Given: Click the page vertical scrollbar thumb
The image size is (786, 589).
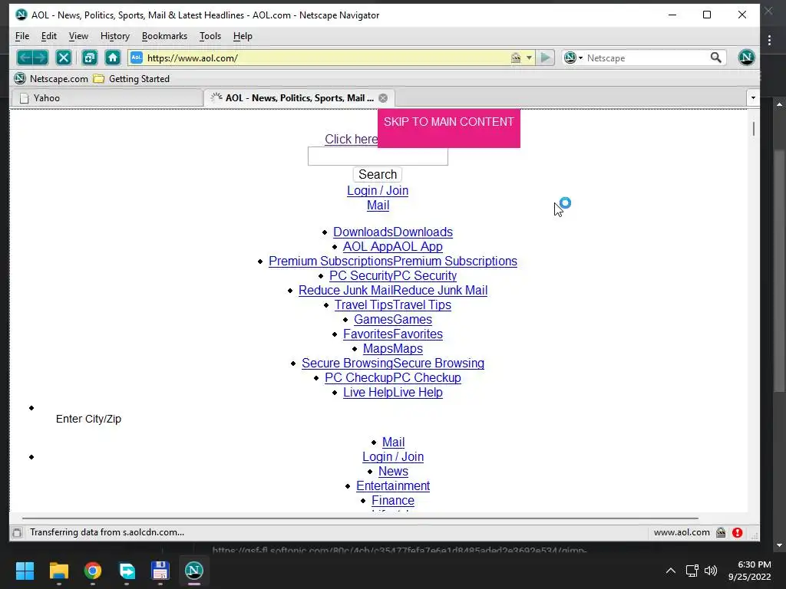Looking at the screenshot, I should pos(754,129).
